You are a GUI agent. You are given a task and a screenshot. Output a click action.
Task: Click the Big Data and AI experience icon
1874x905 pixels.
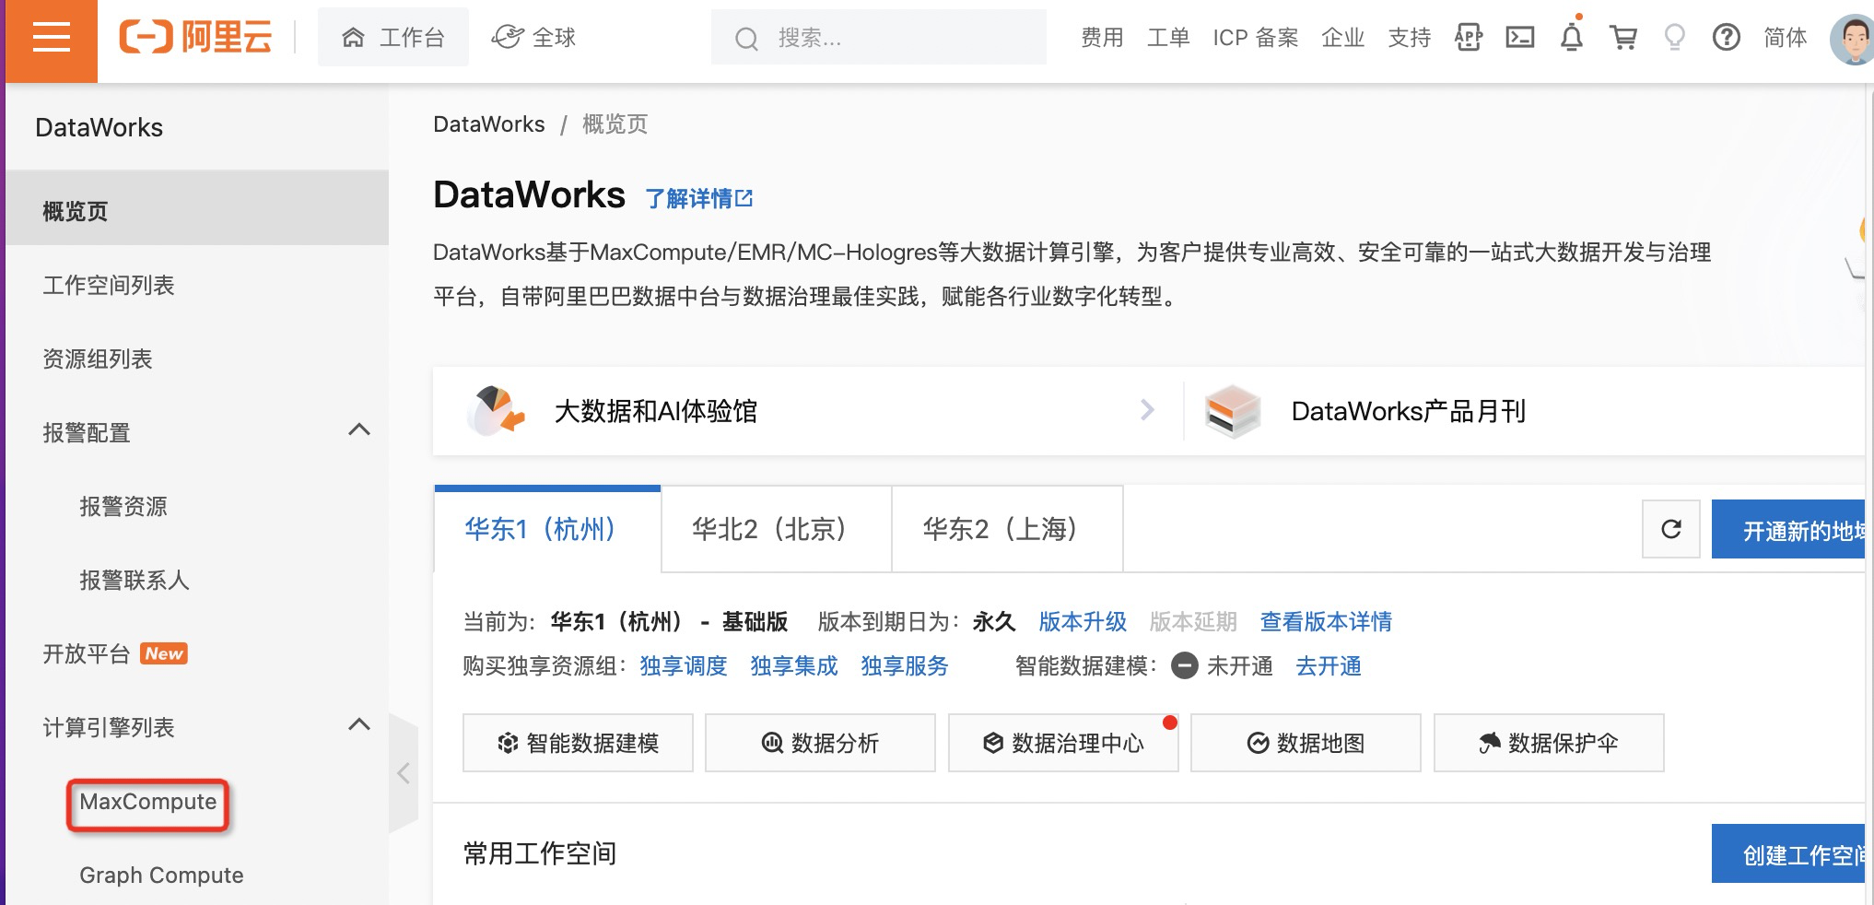[x=496, y=410]
